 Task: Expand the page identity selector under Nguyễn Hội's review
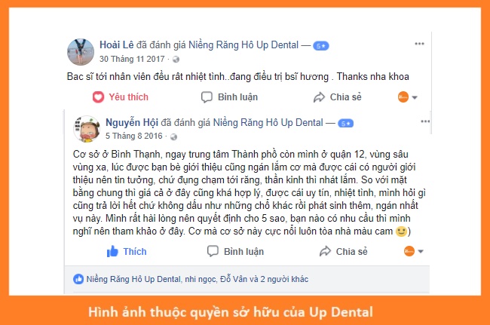[414, 251]
